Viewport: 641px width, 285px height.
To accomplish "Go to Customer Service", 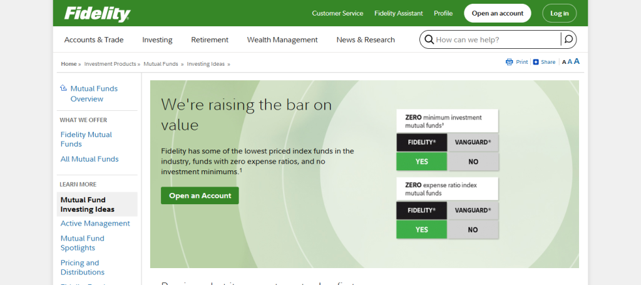I will (337, 13).
